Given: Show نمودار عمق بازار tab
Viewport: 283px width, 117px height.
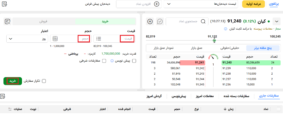Looking at the screenshot, I should point(164,48).
